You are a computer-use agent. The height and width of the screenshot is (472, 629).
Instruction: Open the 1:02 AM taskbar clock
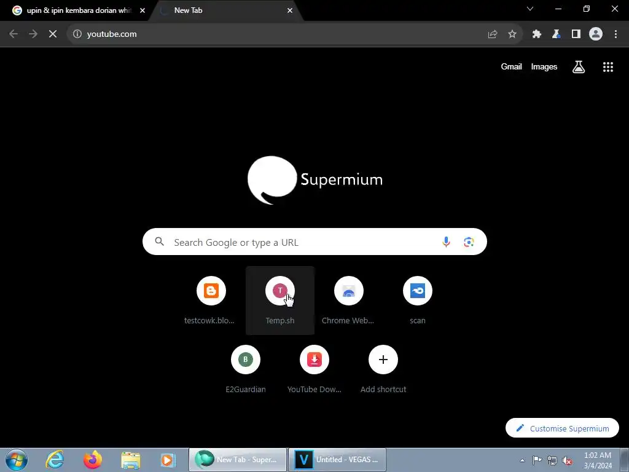pyautogui.click(x=598, y=460)
